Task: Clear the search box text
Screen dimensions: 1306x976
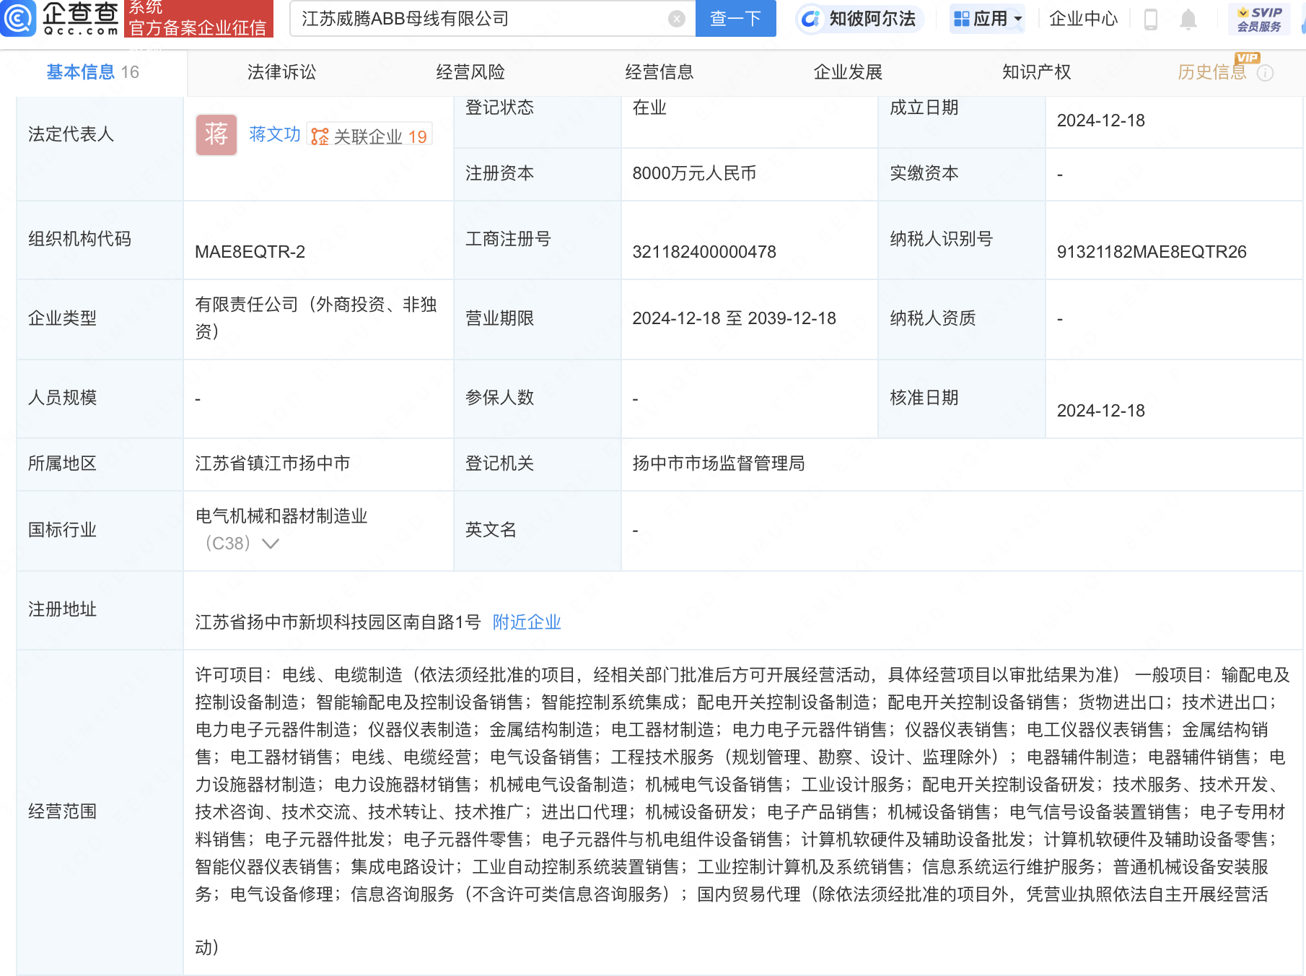Action: (676, 19)
